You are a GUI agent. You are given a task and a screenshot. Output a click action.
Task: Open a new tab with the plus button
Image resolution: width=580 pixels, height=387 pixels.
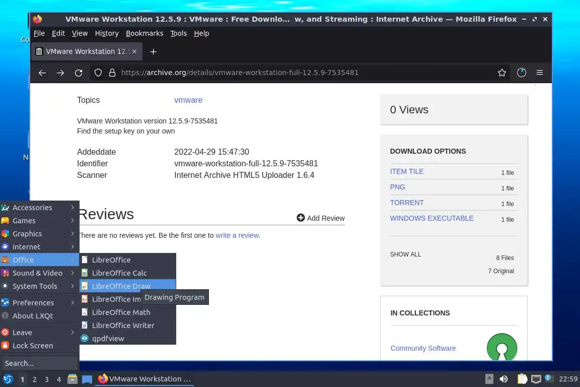pyautogui.click(x=153, y=52)
